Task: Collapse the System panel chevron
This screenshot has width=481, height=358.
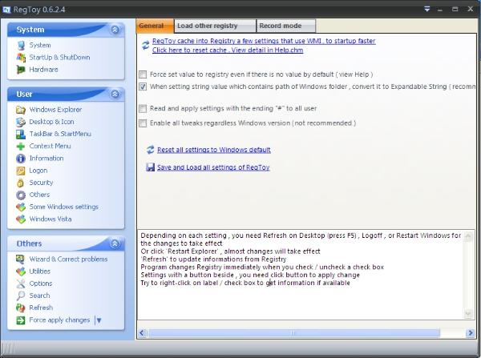Action: 115,30
